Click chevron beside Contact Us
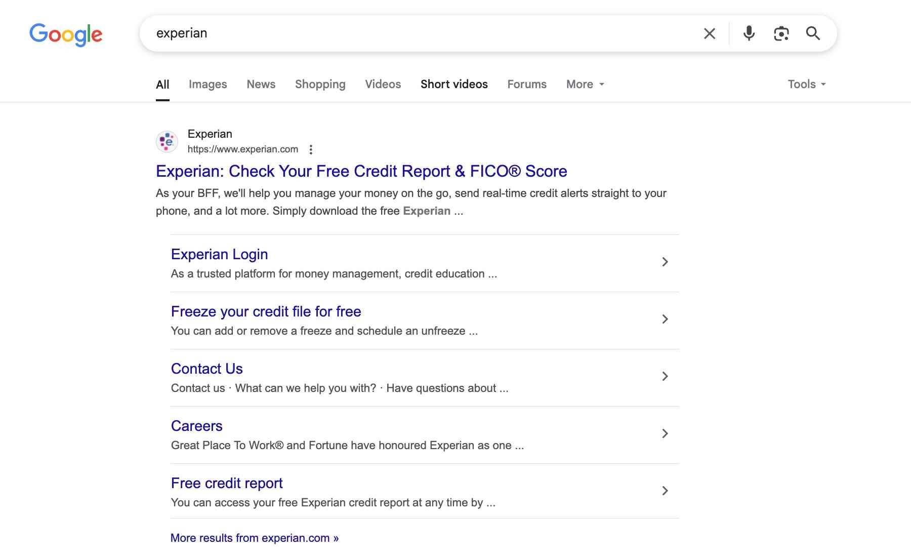This screenshot has width=911, height=557. pyautogui.click(x=665, y=376)
